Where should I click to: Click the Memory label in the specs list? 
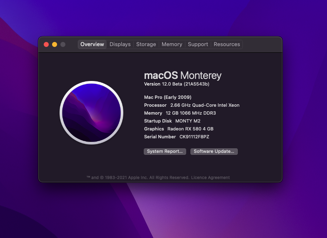[x=153, y=113]
